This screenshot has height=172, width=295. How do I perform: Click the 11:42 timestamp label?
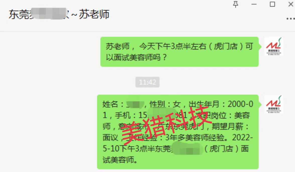(x=147, y=82)
